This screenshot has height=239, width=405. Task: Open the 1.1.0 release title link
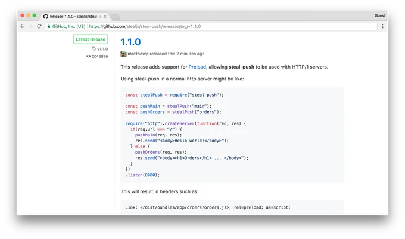tap(130, 42)
